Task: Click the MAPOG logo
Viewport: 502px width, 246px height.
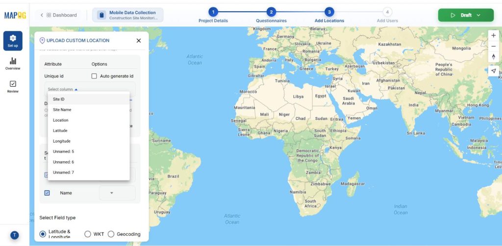Action: point(15,15)
